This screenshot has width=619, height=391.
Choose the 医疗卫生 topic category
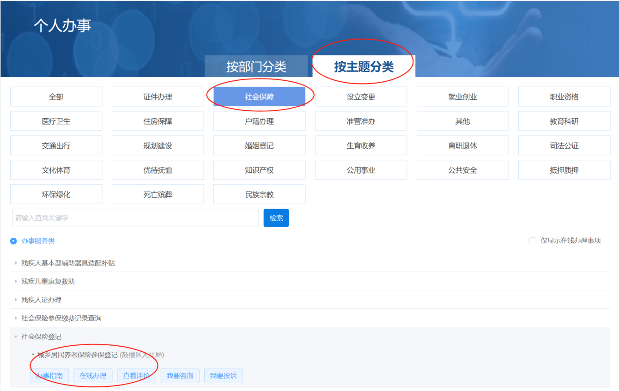click(x=56, y=121)
